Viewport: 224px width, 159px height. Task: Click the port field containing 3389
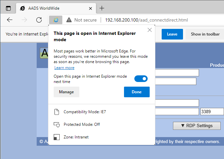click(x=212, y=112)
